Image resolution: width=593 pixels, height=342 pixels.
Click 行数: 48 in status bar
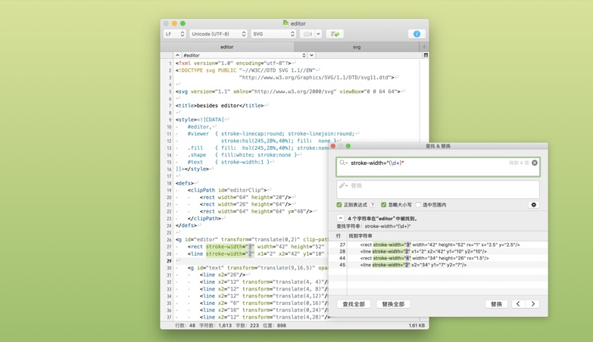click(185, 325)
